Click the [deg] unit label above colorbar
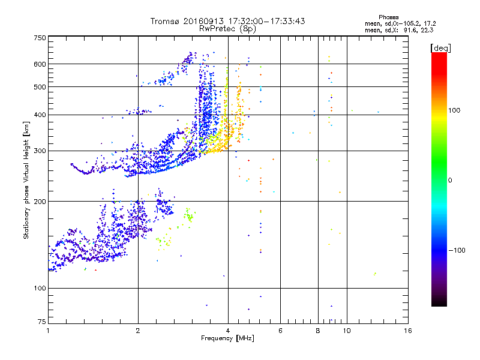Viewport: 480px width, 360px height. coord(440,47)
